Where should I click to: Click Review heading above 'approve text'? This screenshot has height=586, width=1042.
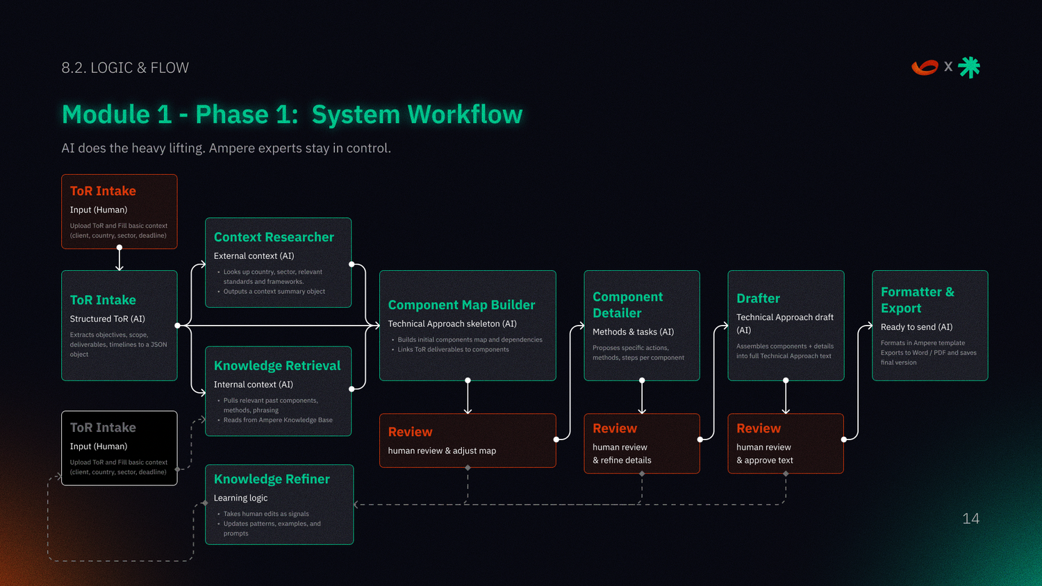coord(758,428)
